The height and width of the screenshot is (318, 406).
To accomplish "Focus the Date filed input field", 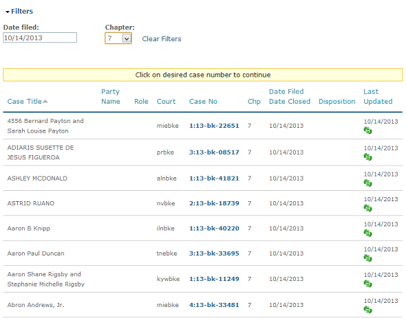I will (x=40, y=38).
